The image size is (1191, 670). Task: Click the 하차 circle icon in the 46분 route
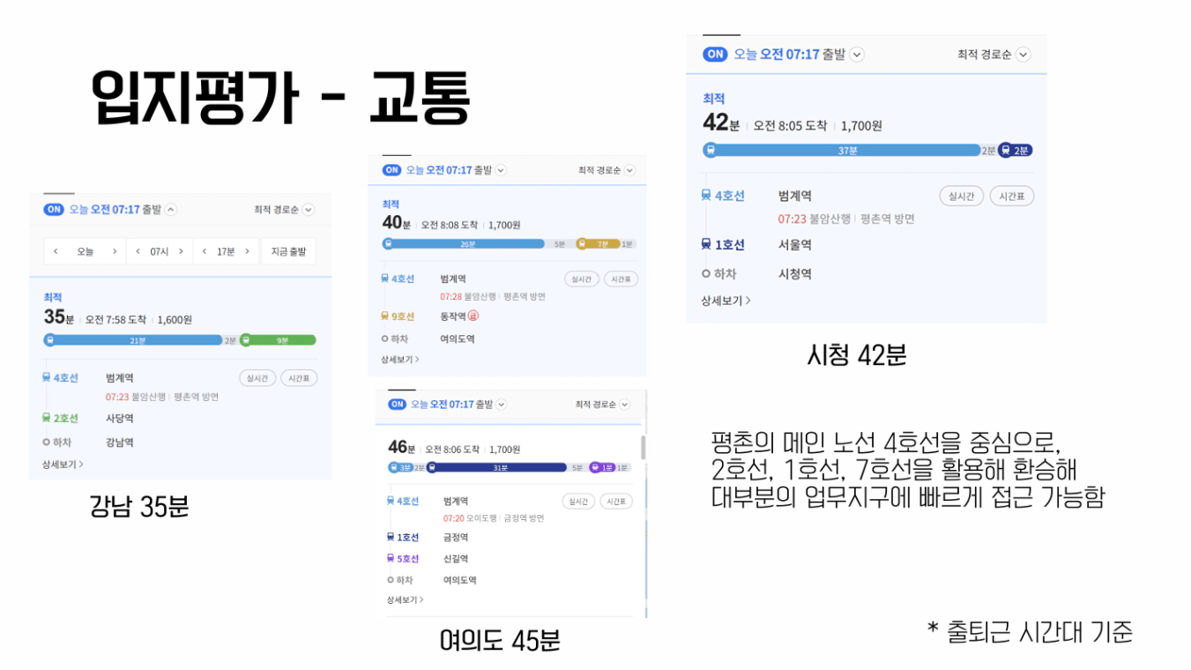click(x=391, y=580)
